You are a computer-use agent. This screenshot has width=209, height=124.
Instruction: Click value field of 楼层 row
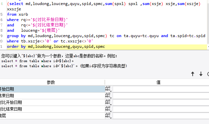(x=161, y=116)
